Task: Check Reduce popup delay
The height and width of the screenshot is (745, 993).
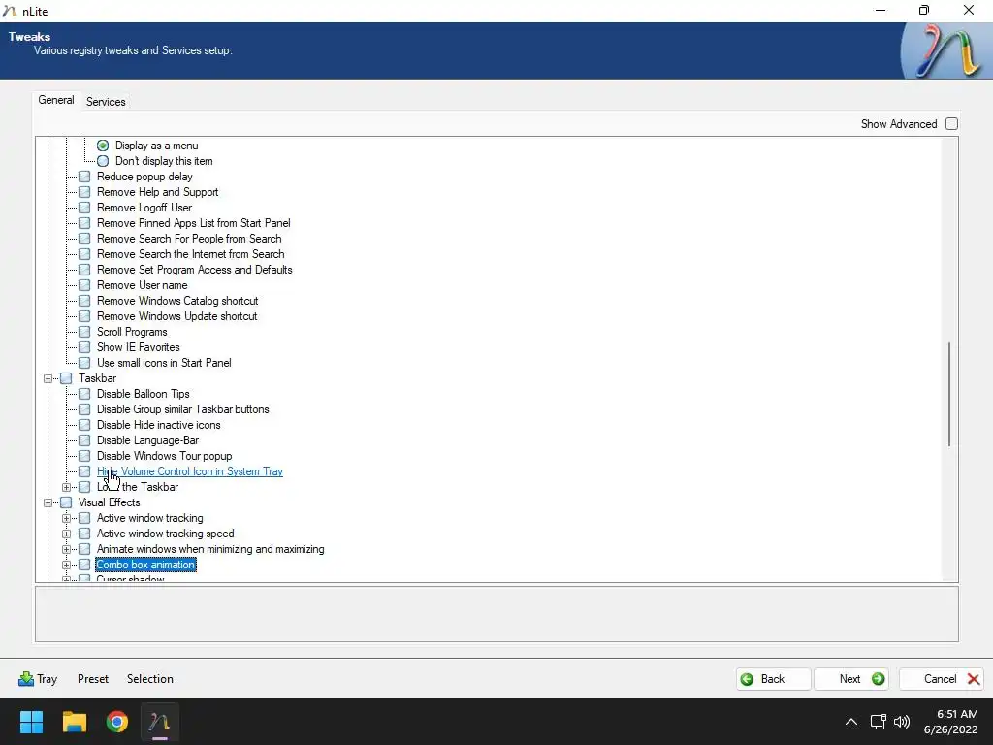Action: [x=84, y=177]
